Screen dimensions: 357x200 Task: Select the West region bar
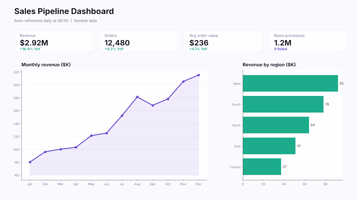pos(290,83)
